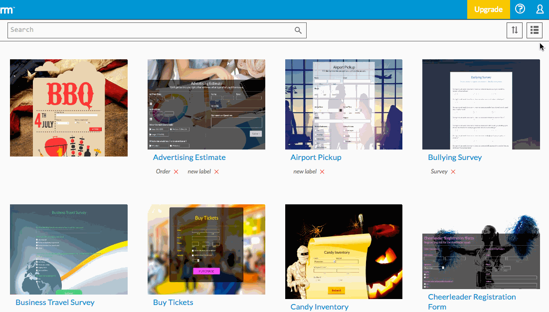
Task: Click the Survey label text
Action: click(439, 171)
